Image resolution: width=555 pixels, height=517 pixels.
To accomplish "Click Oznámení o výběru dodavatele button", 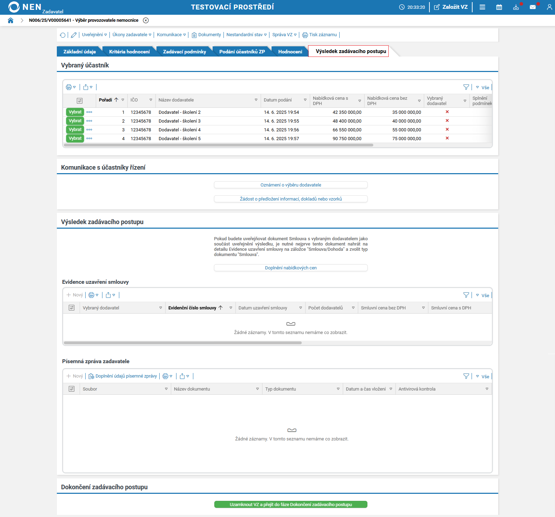I will coord(290,185).
